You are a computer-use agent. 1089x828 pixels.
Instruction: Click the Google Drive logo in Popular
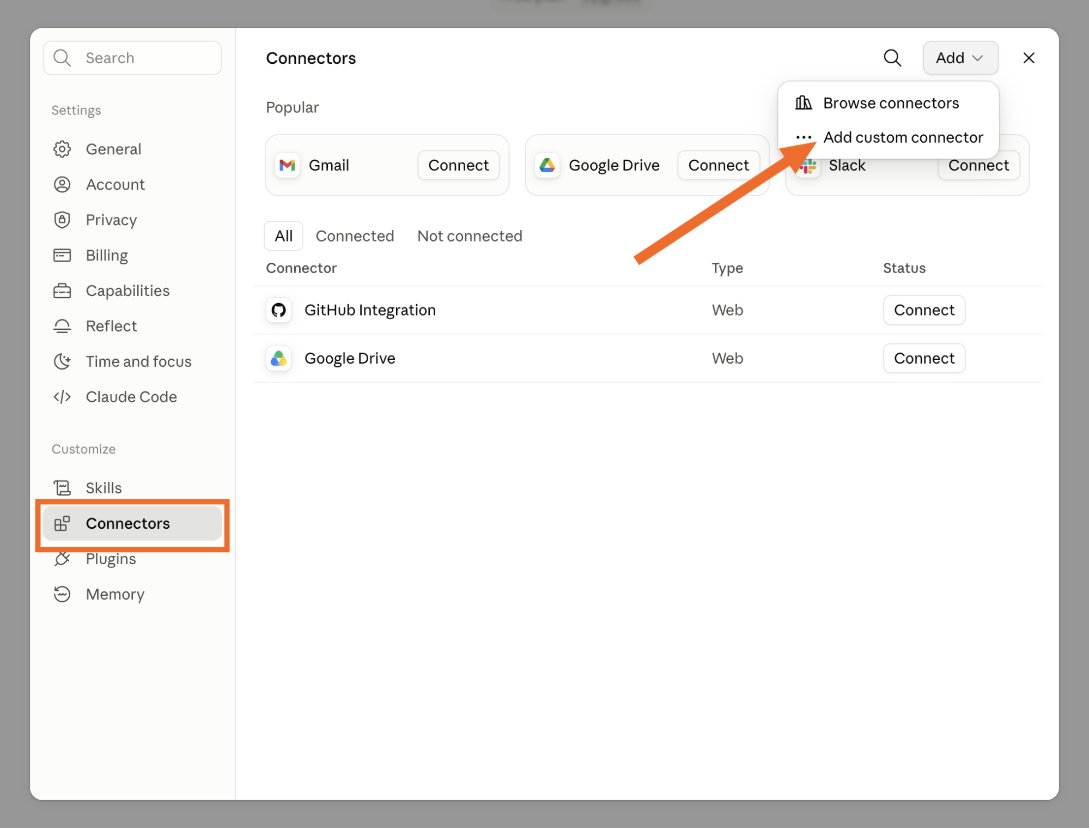click(547, 165)
